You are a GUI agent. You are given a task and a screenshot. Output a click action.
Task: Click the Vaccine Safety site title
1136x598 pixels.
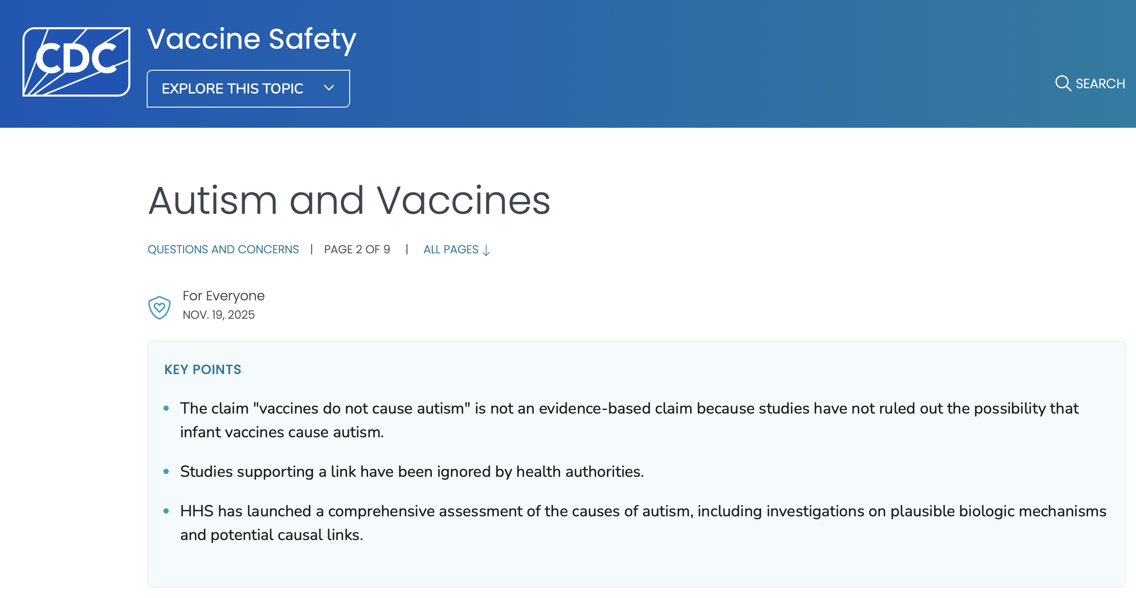(251, 39)
